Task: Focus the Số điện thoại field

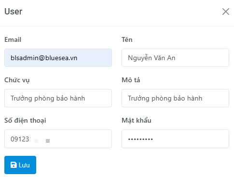Action: 58,139
